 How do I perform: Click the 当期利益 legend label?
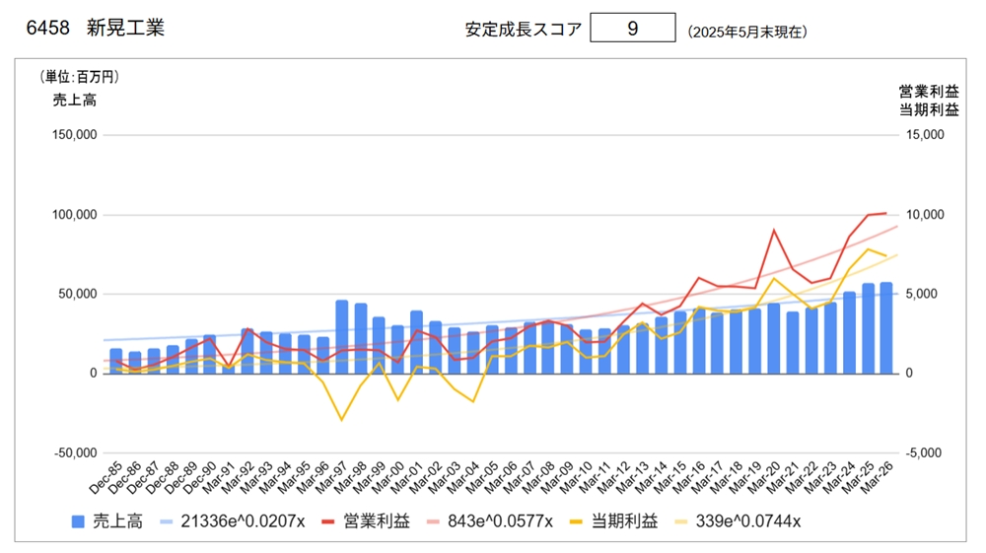[x=624, y=521]
